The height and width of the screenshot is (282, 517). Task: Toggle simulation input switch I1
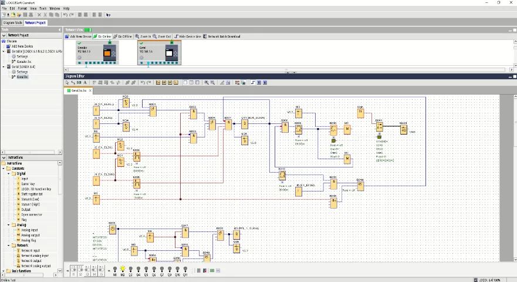[73, 270]
